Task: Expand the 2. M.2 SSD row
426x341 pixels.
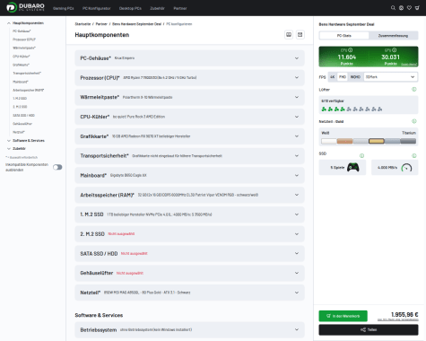Action: [189, 234]
